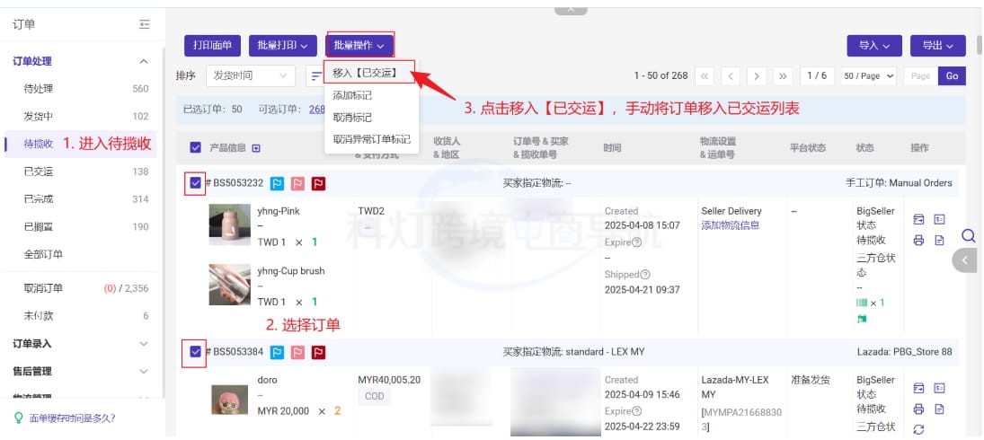Click blue flag on order BS5053232
The width and height of the screenshot is (984, 440).
tap(277, 183)
